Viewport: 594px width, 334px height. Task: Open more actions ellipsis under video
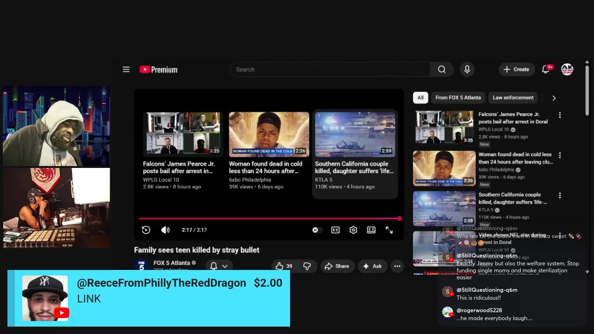click(397, 266)
